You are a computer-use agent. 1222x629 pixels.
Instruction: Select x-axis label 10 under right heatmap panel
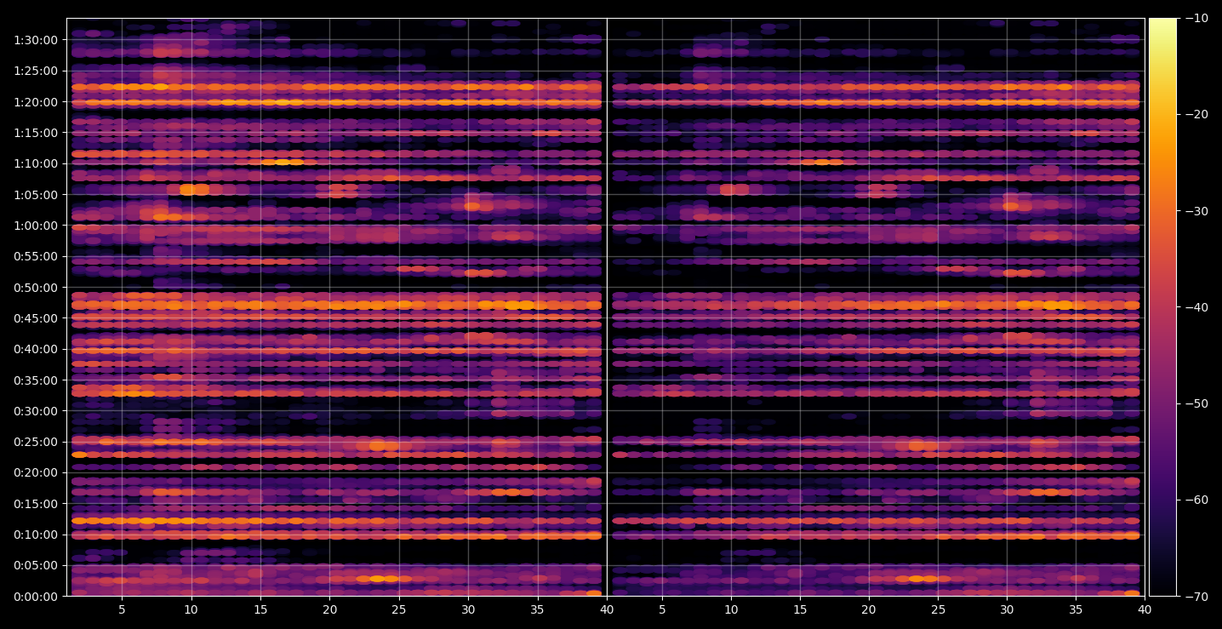point(730,609)
